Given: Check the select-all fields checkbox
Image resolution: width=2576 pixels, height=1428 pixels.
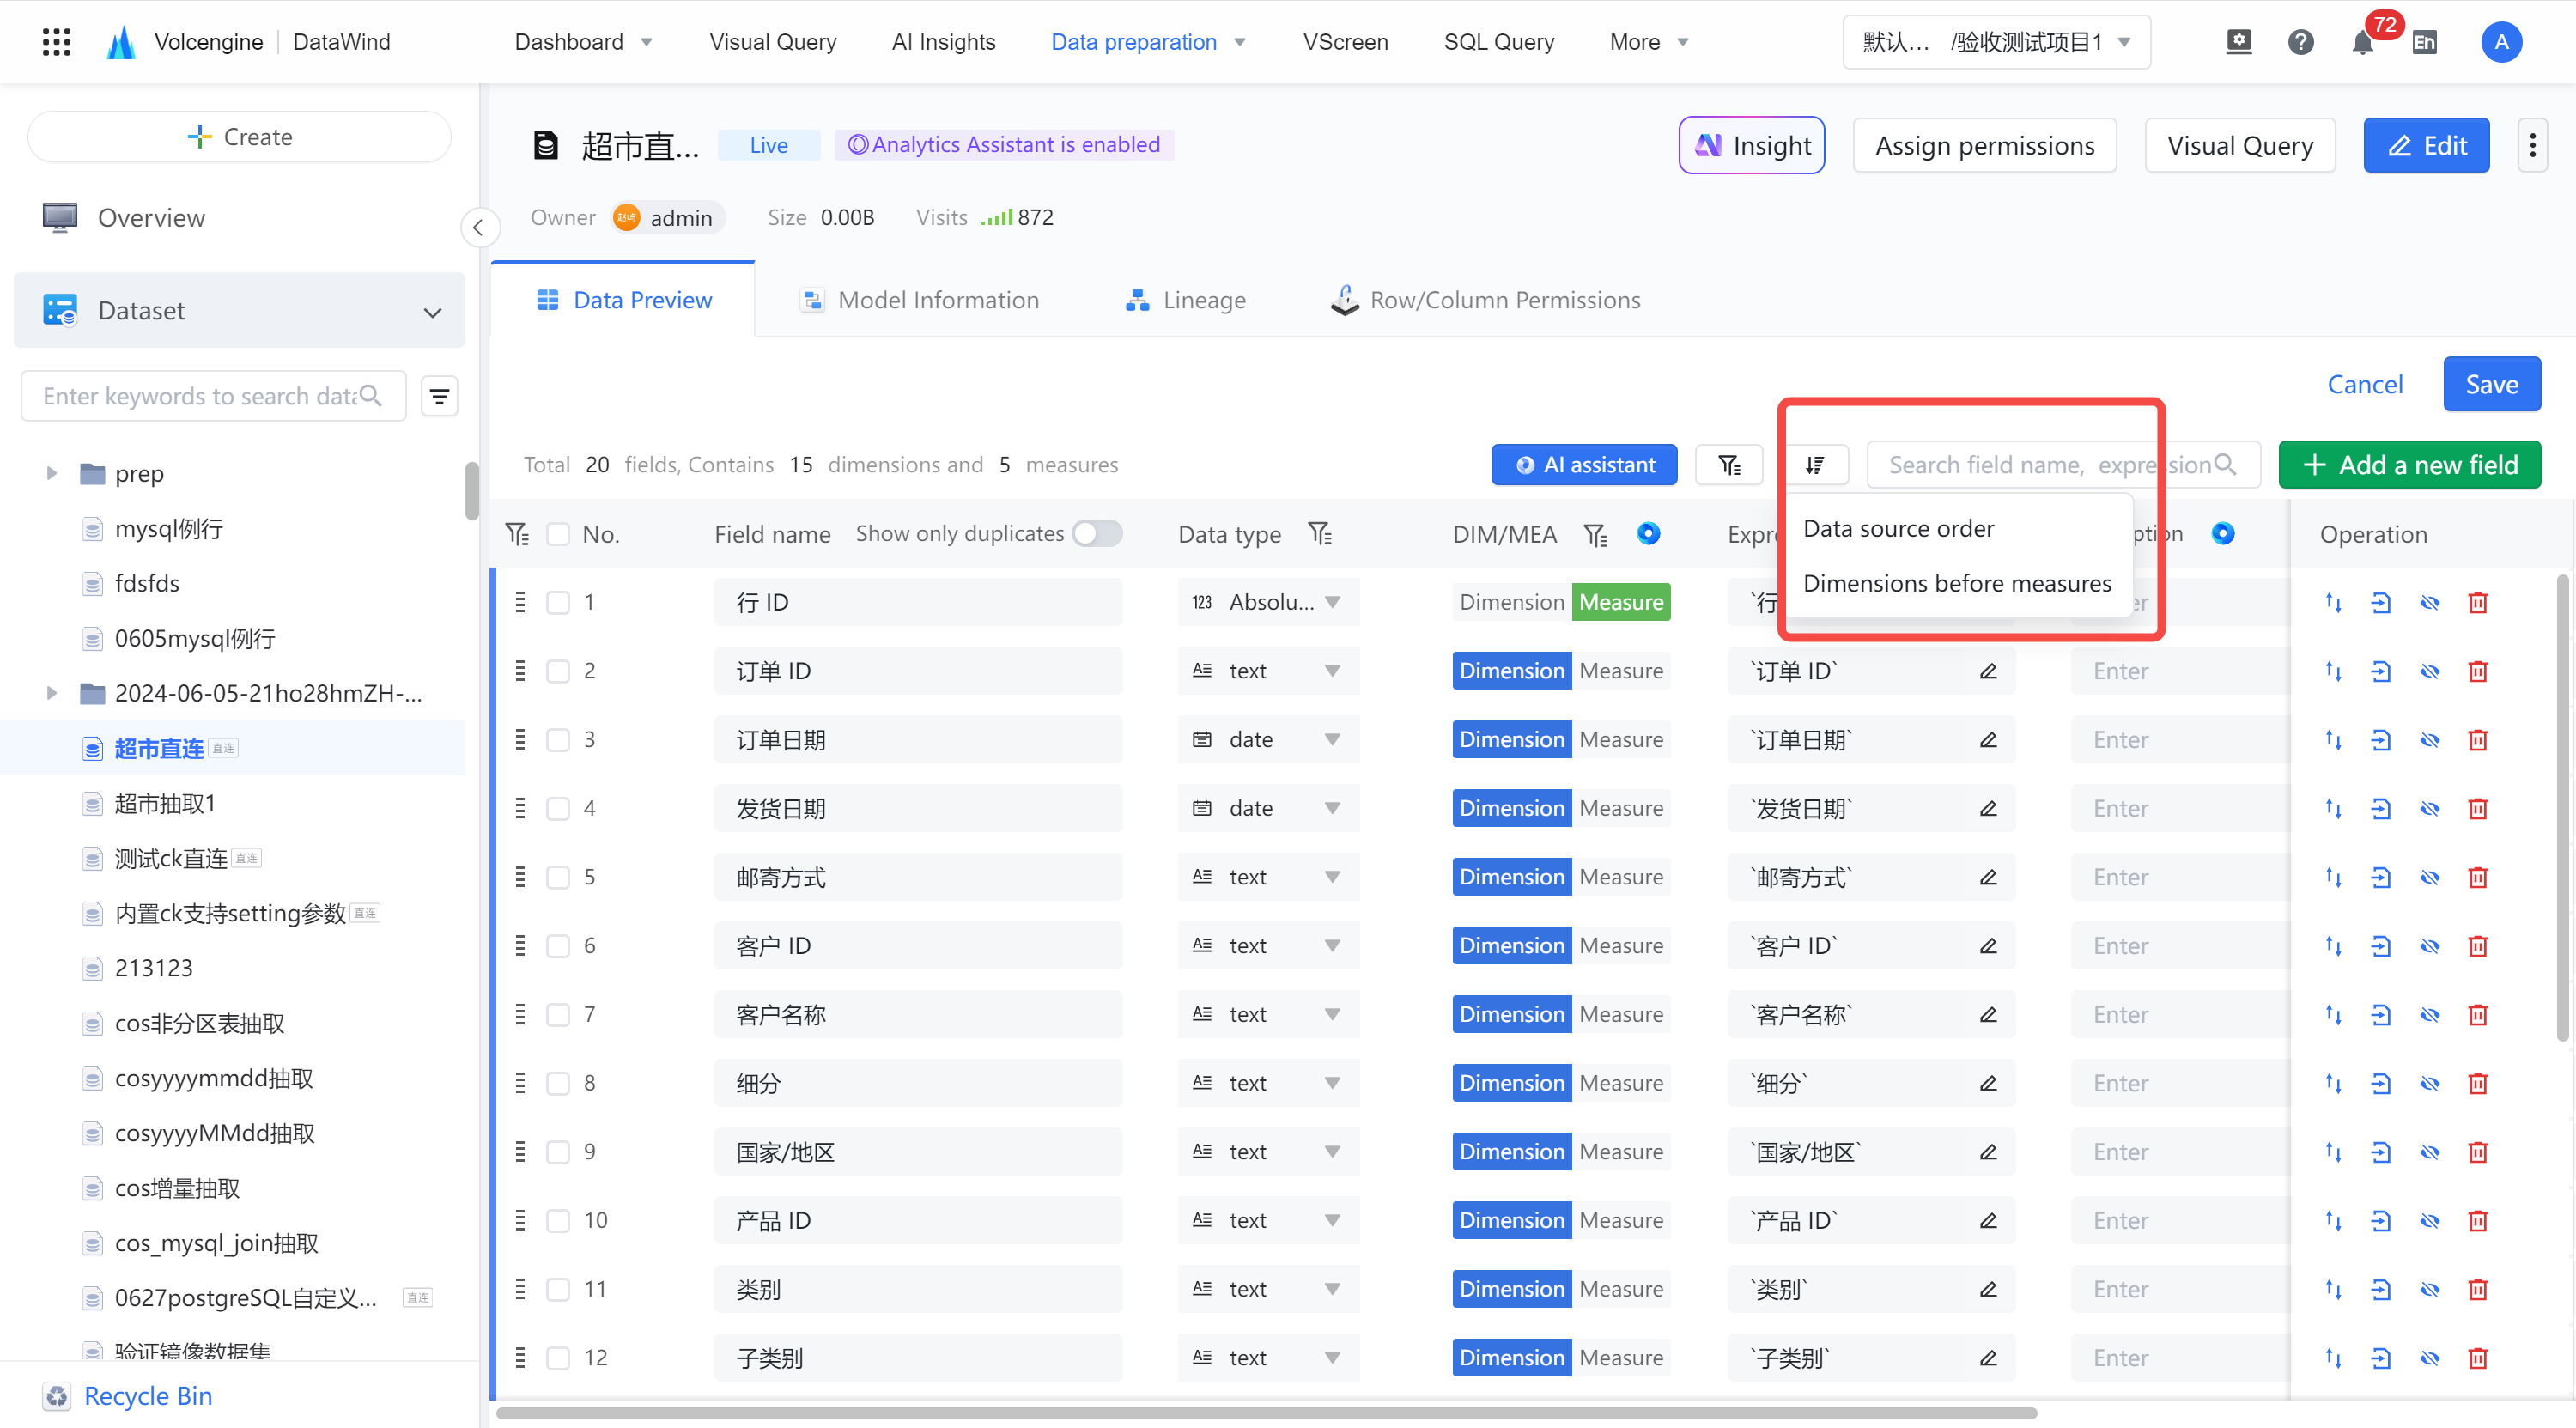Looking at the screenshot, I should click(558, 534).
